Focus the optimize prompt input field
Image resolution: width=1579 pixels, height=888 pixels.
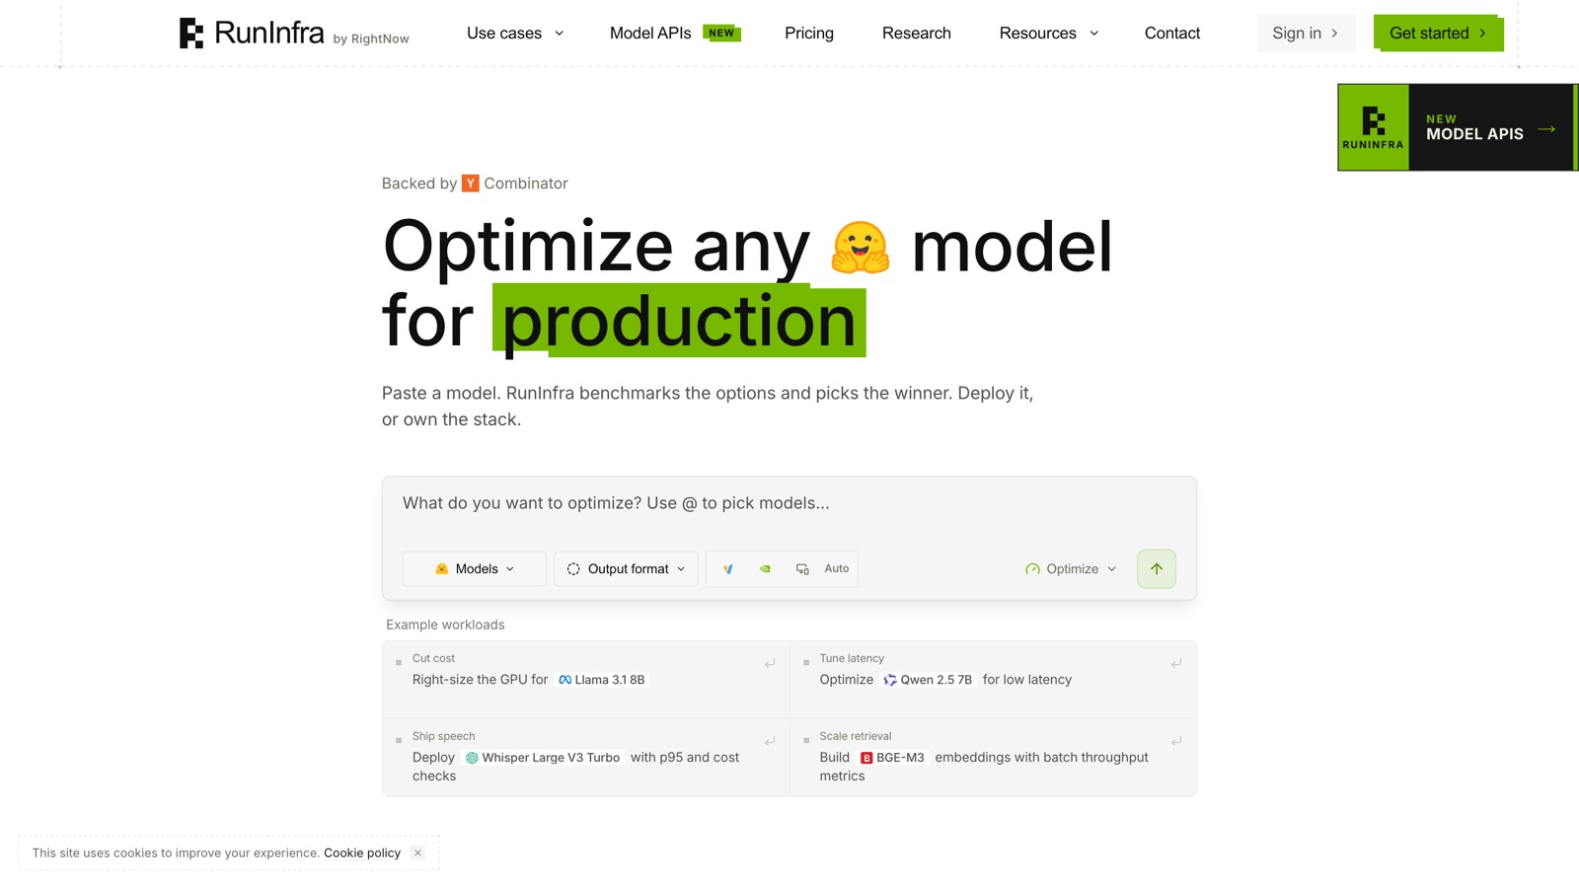(x=789, y=503)
